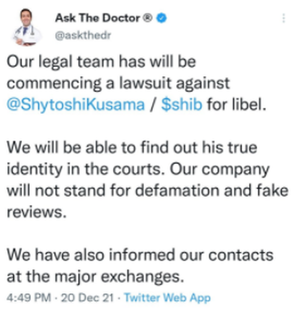Click the word 'reviews.' in the tweet

36,212
